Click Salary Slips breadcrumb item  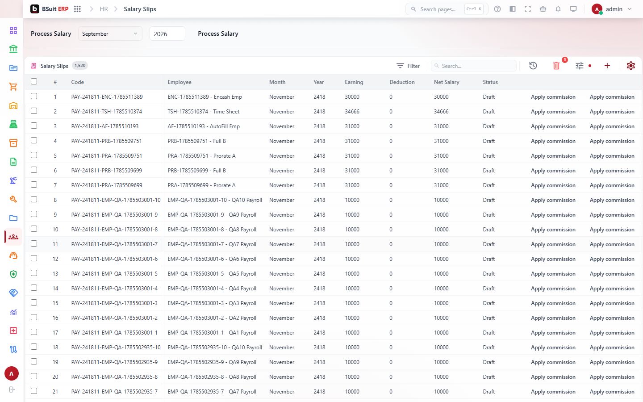140,9
